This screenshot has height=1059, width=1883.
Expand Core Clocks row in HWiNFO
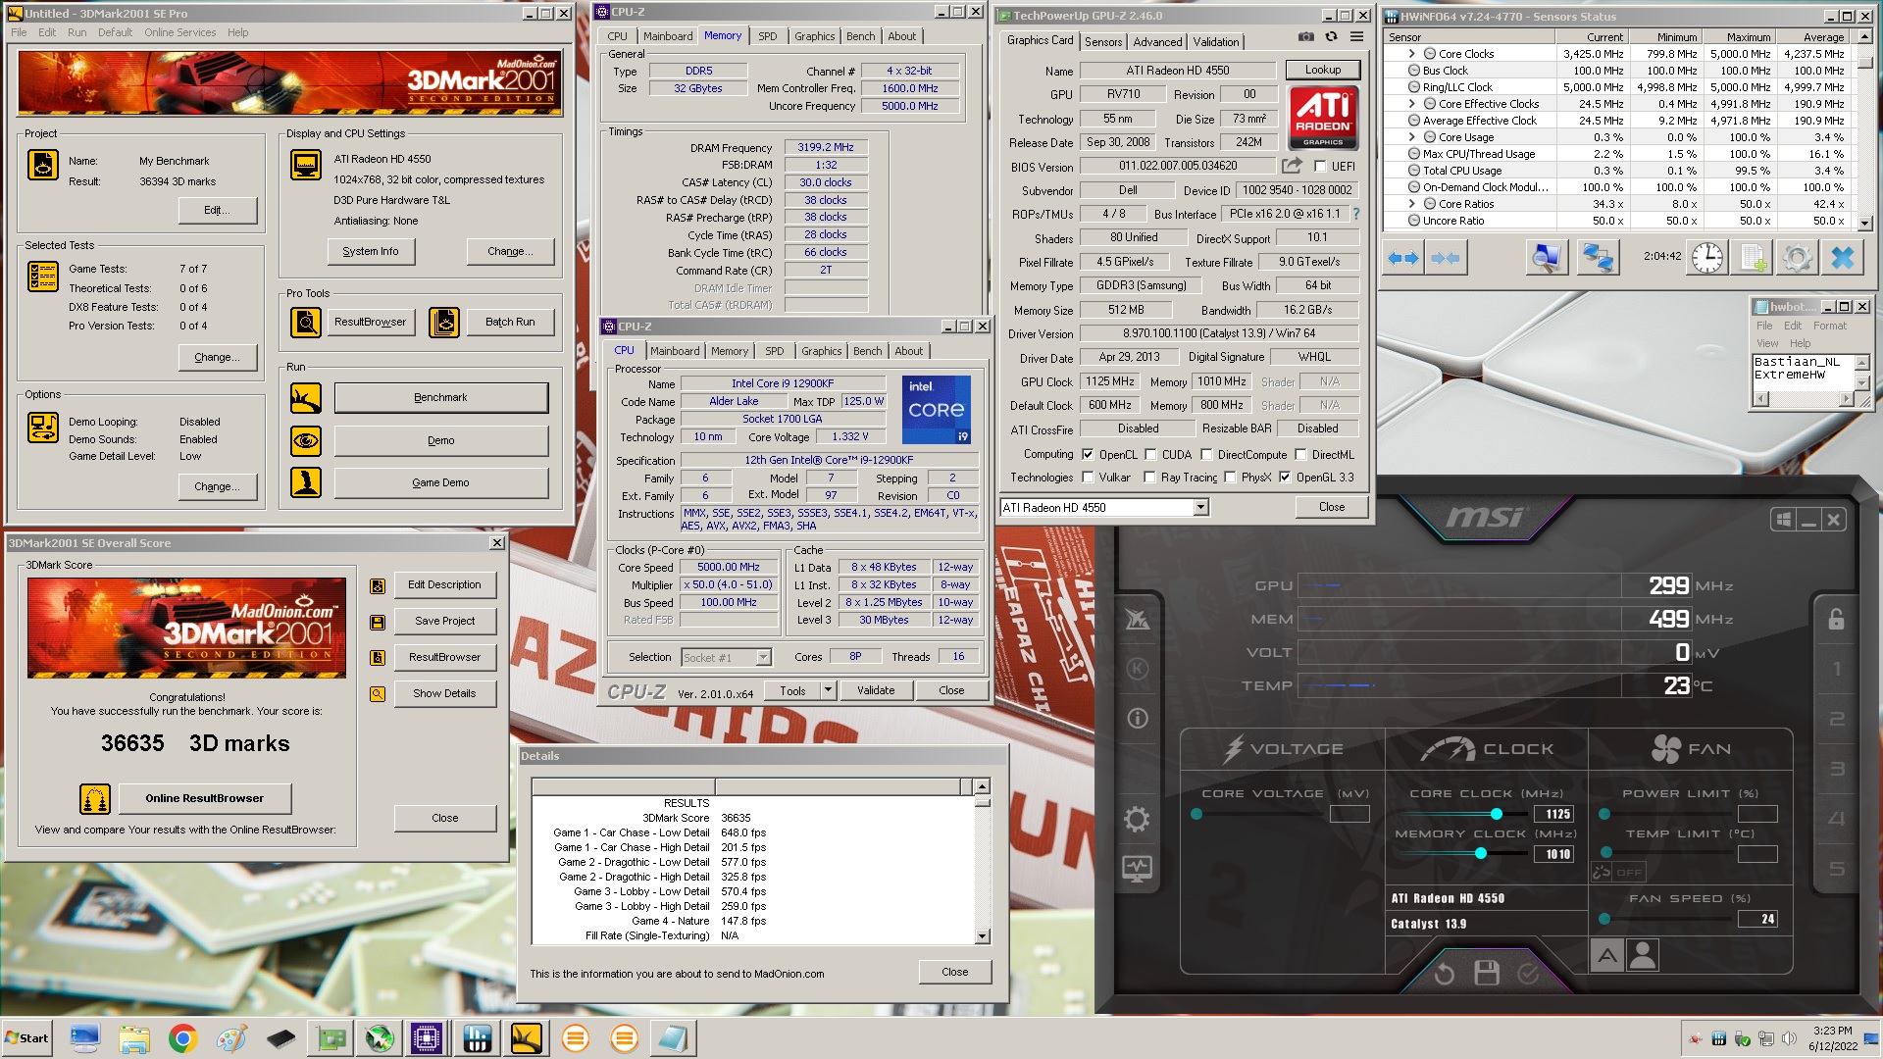(1411, 54)
